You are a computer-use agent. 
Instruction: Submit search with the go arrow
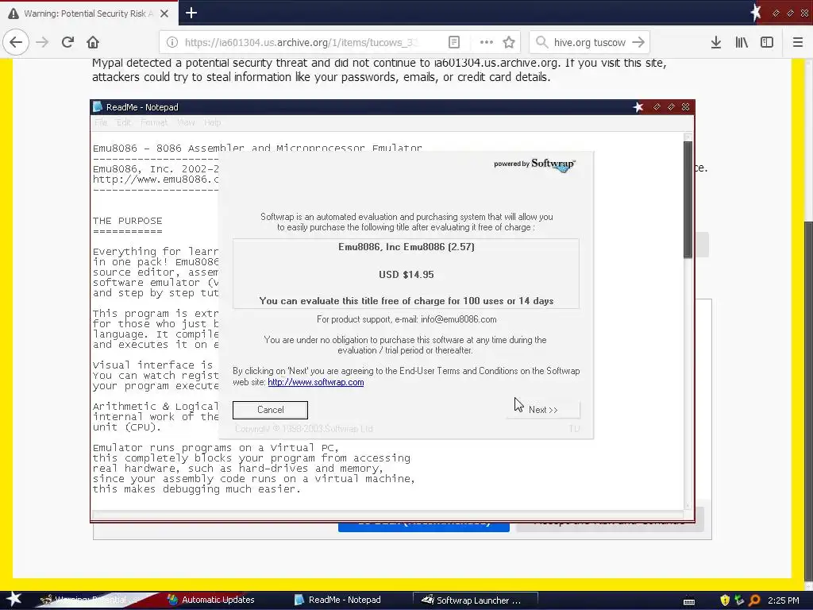click(639, 42)
